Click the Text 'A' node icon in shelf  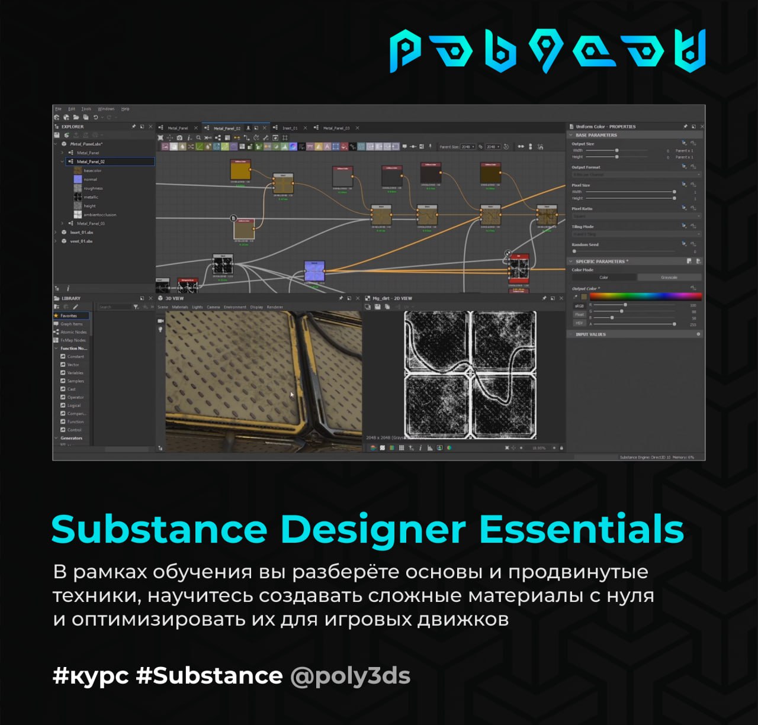tap(327, 146)
